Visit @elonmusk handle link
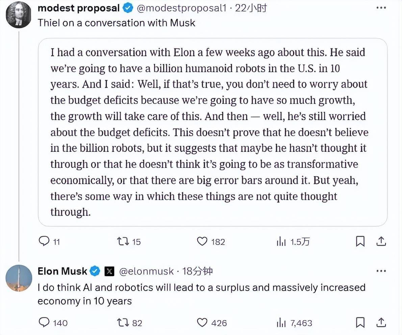 (146, 271)
